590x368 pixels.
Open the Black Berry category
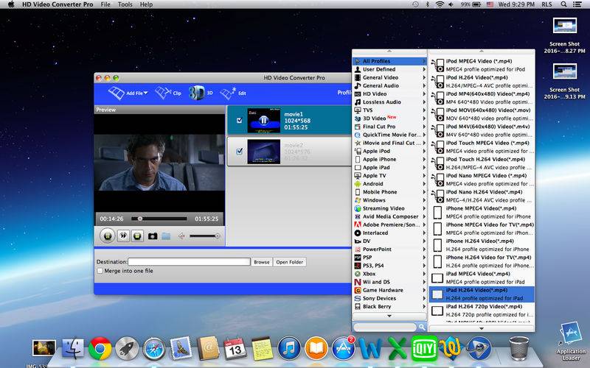point(389,306)
